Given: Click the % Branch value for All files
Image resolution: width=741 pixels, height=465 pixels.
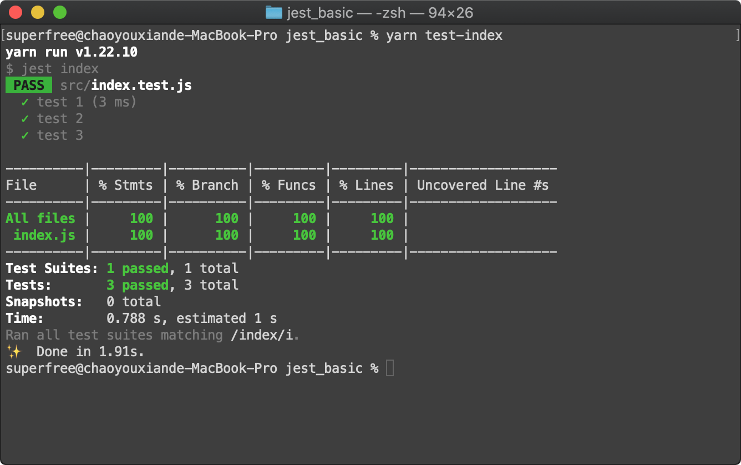Looking at the screenshot, I should coord(227,219).
